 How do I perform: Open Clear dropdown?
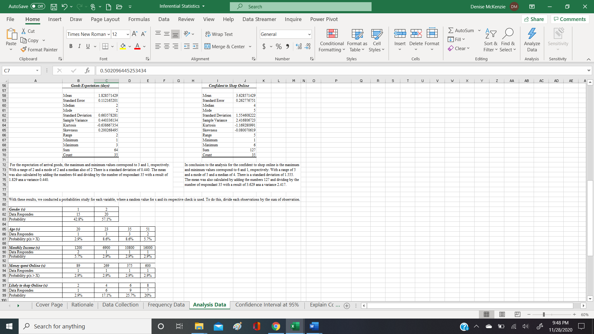point(459,48)
